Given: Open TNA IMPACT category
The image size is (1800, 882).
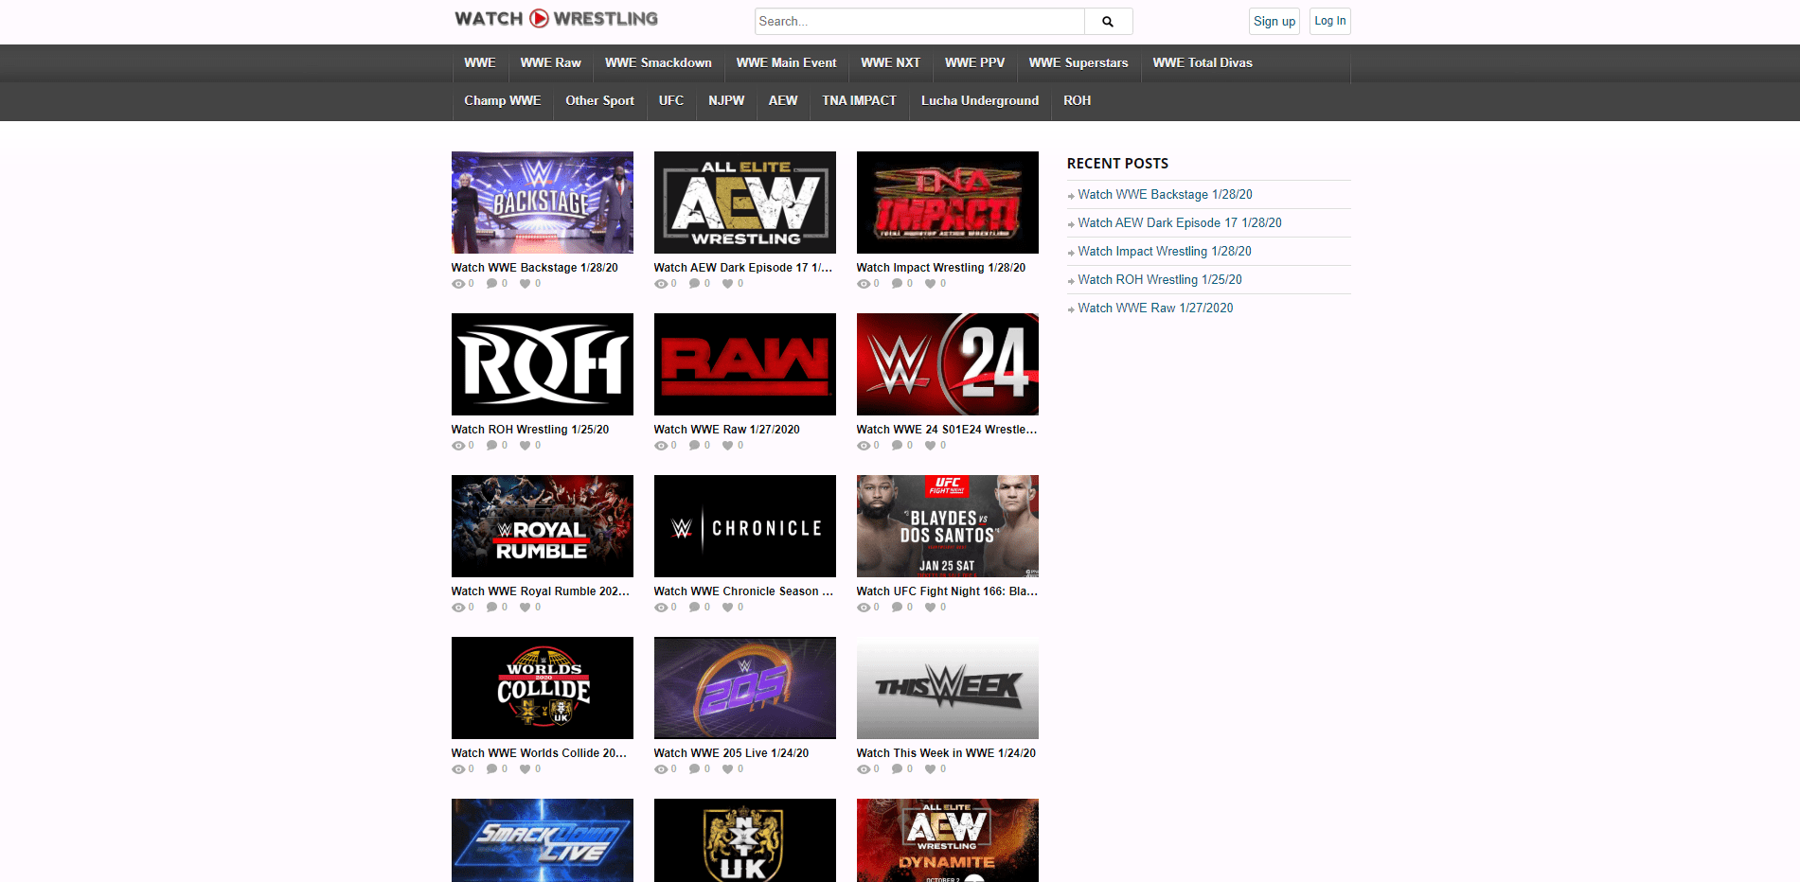Looking at the screenshot, I should pos(860,101).
